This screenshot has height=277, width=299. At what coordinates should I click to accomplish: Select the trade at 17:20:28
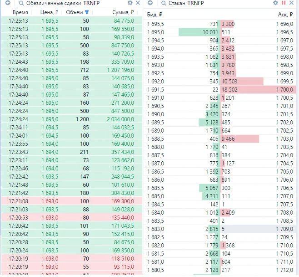coord(72,242)
